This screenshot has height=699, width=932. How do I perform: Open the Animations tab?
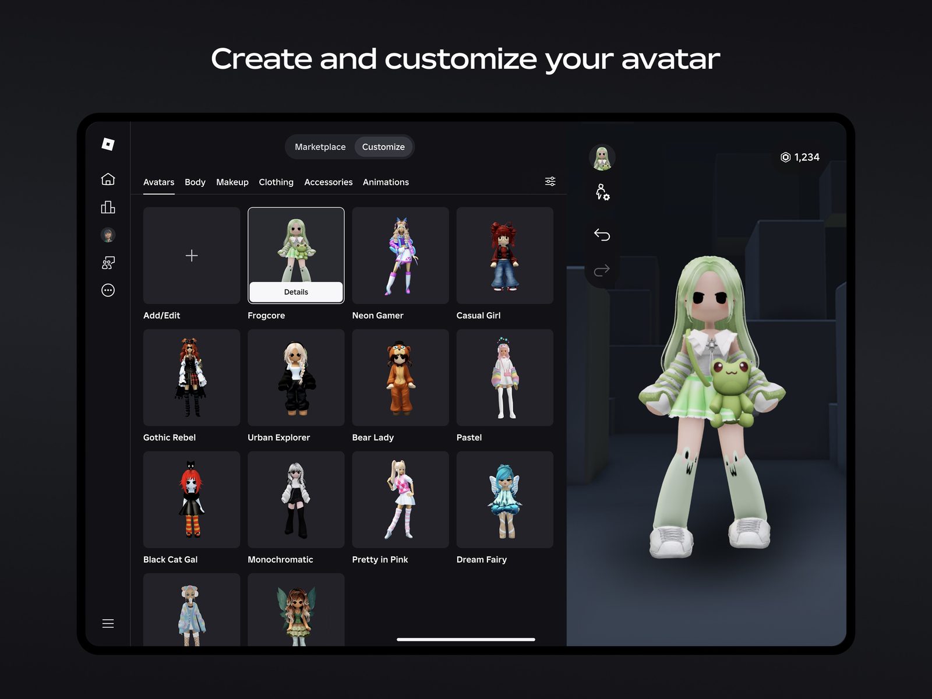coord(386,182)
